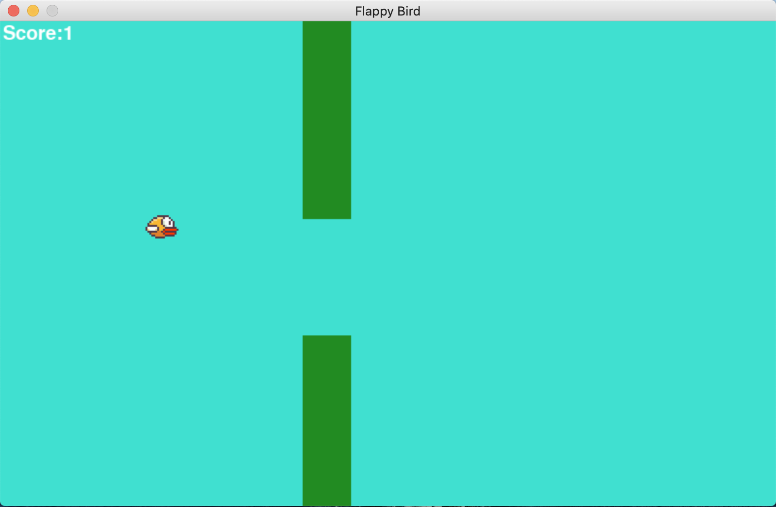Close the Flappy Bird window
The height and width of the screenshot is (507, 776).
(14, 11)
